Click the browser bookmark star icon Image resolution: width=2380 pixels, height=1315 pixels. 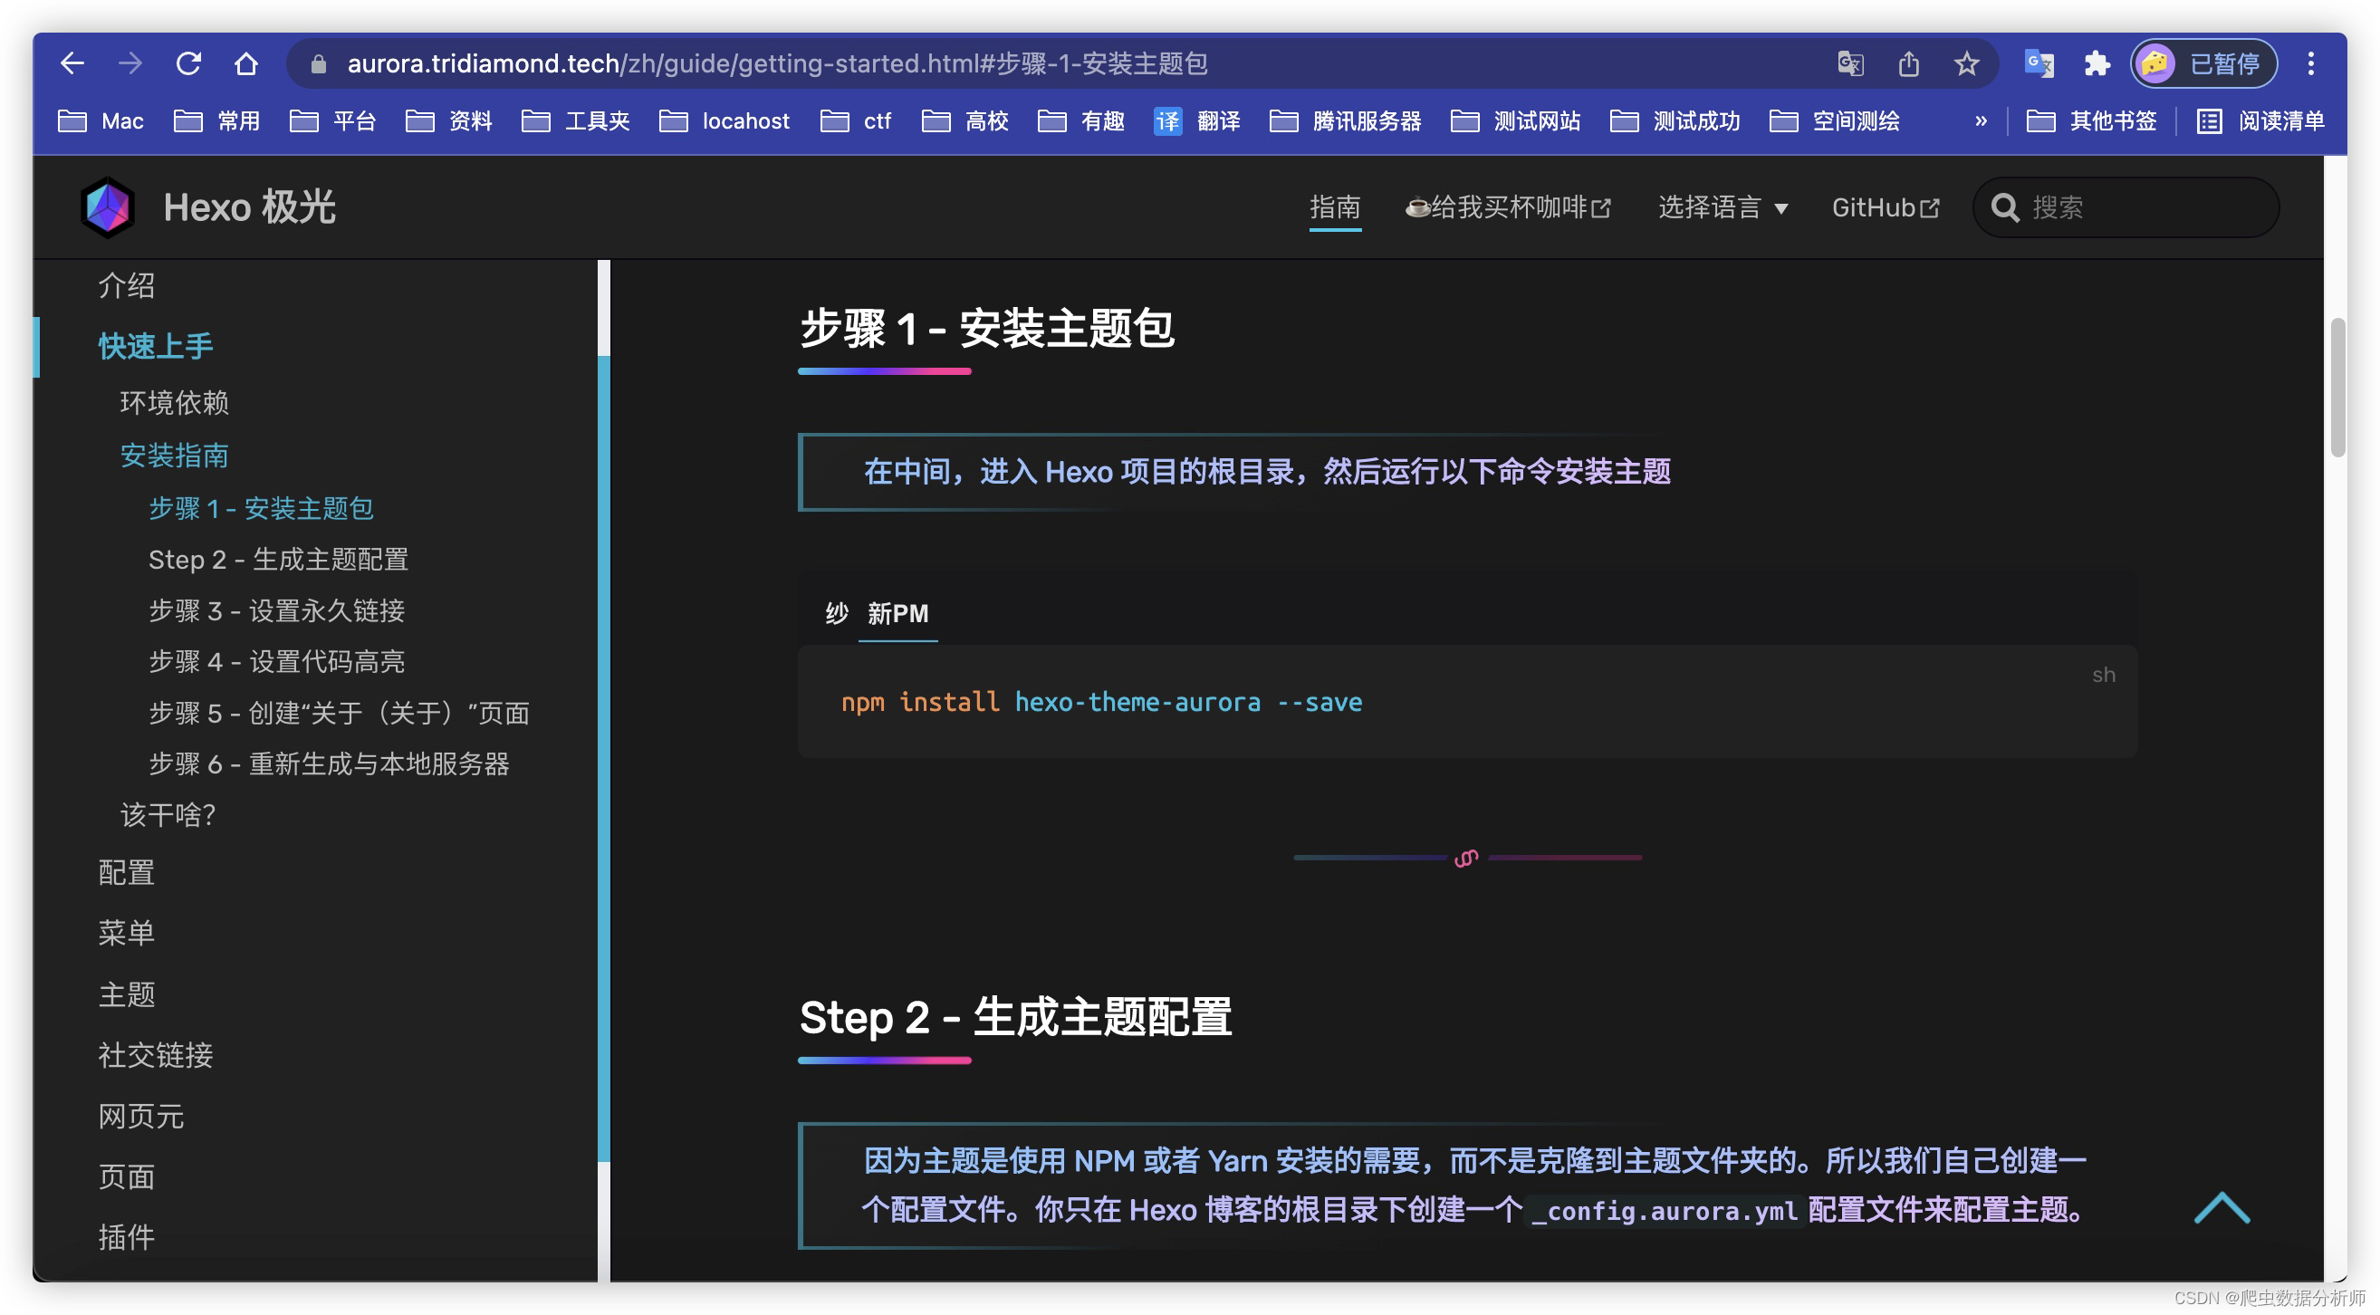(x=1964, y=63)
